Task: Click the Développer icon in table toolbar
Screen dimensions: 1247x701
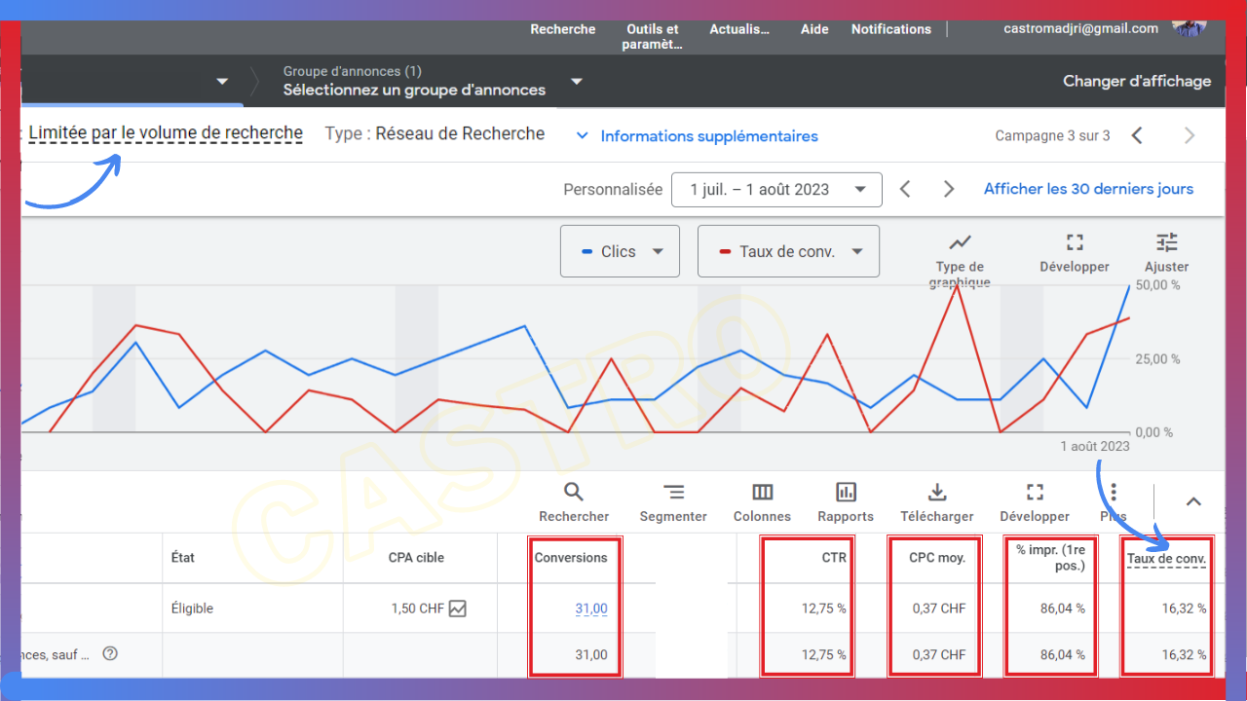Action: click(1035, 493)
